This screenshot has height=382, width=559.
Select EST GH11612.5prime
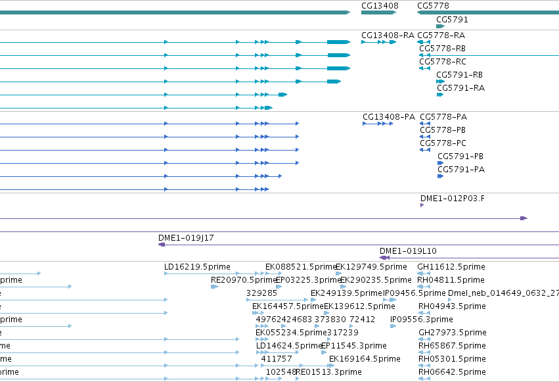424,274
